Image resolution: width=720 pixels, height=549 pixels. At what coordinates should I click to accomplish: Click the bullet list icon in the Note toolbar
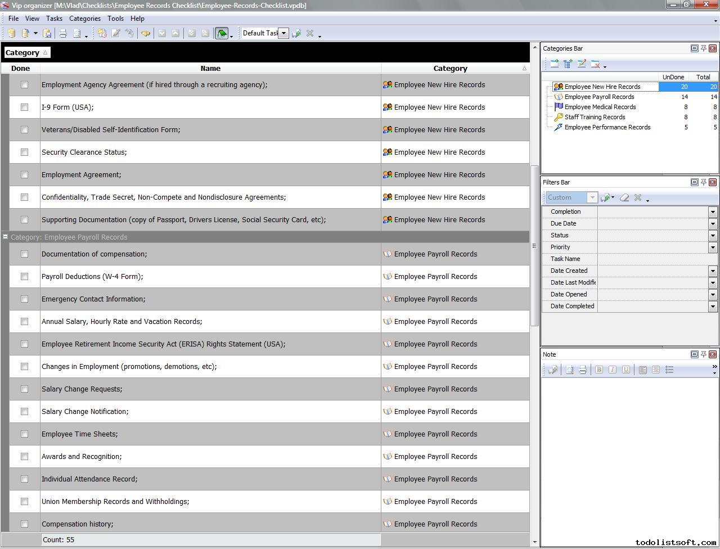669,370
